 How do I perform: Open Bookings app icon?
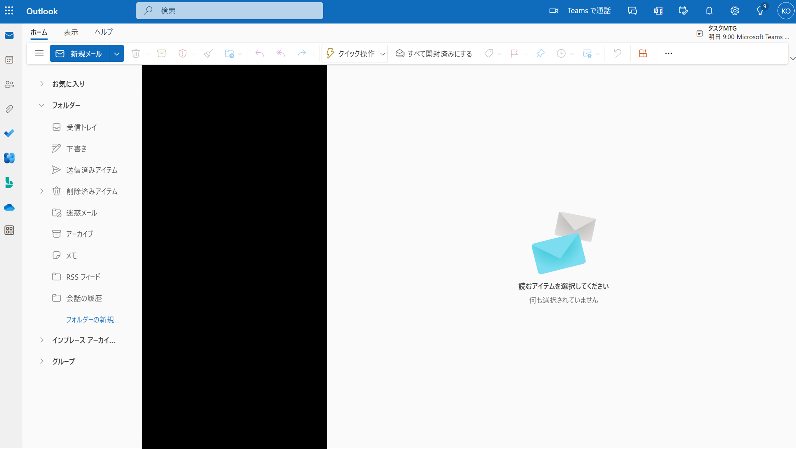[9, 183]
